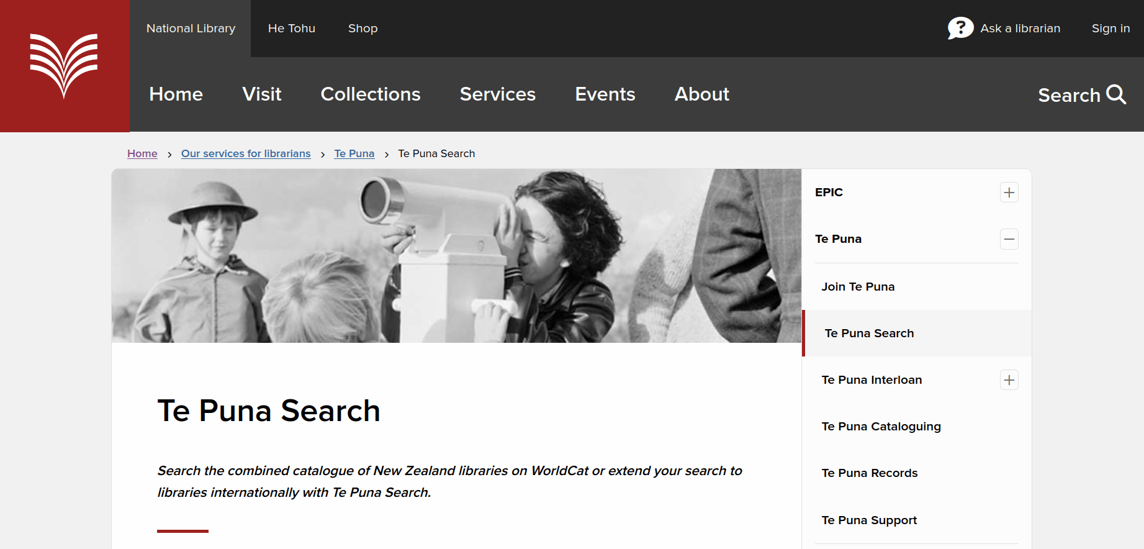Switch to the He Tohu tab
Viewport: 1144px width, 549px height.
point(292,29)
